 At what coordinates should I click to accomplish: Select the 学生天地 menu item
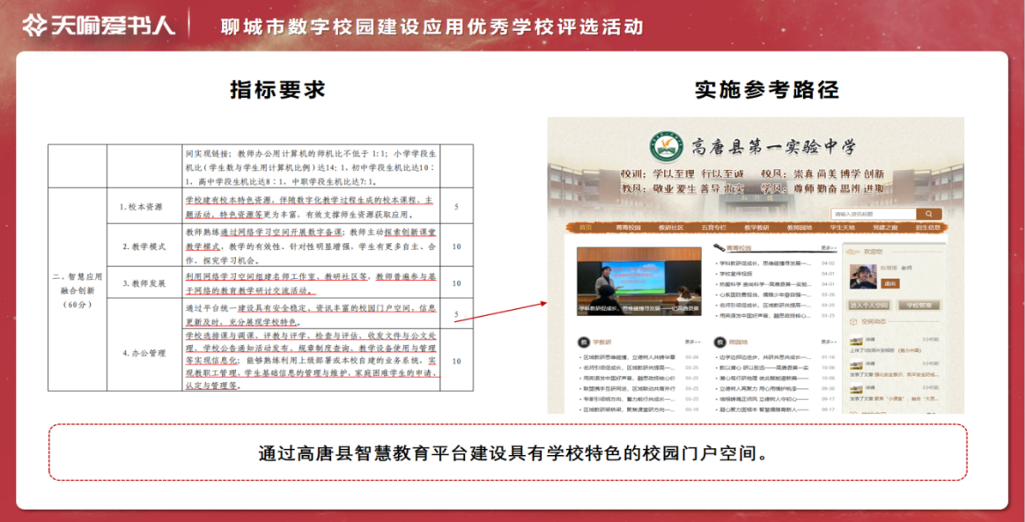(842, 227)
